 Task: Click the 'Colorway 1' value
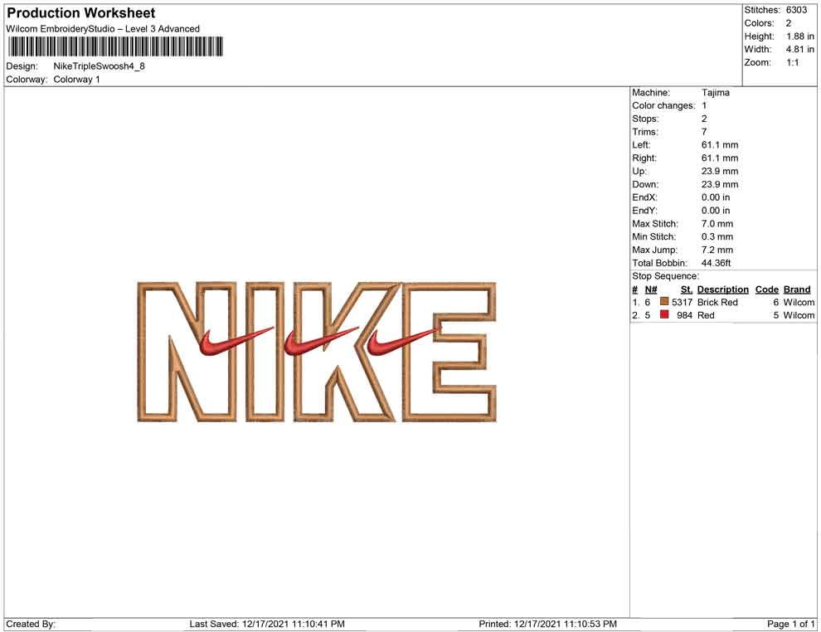(x=76, y=80)
